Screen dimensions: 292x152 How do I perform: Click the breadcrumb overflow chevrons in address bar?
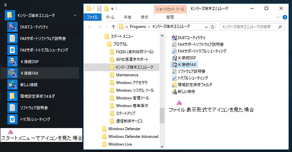click(127, 27)
